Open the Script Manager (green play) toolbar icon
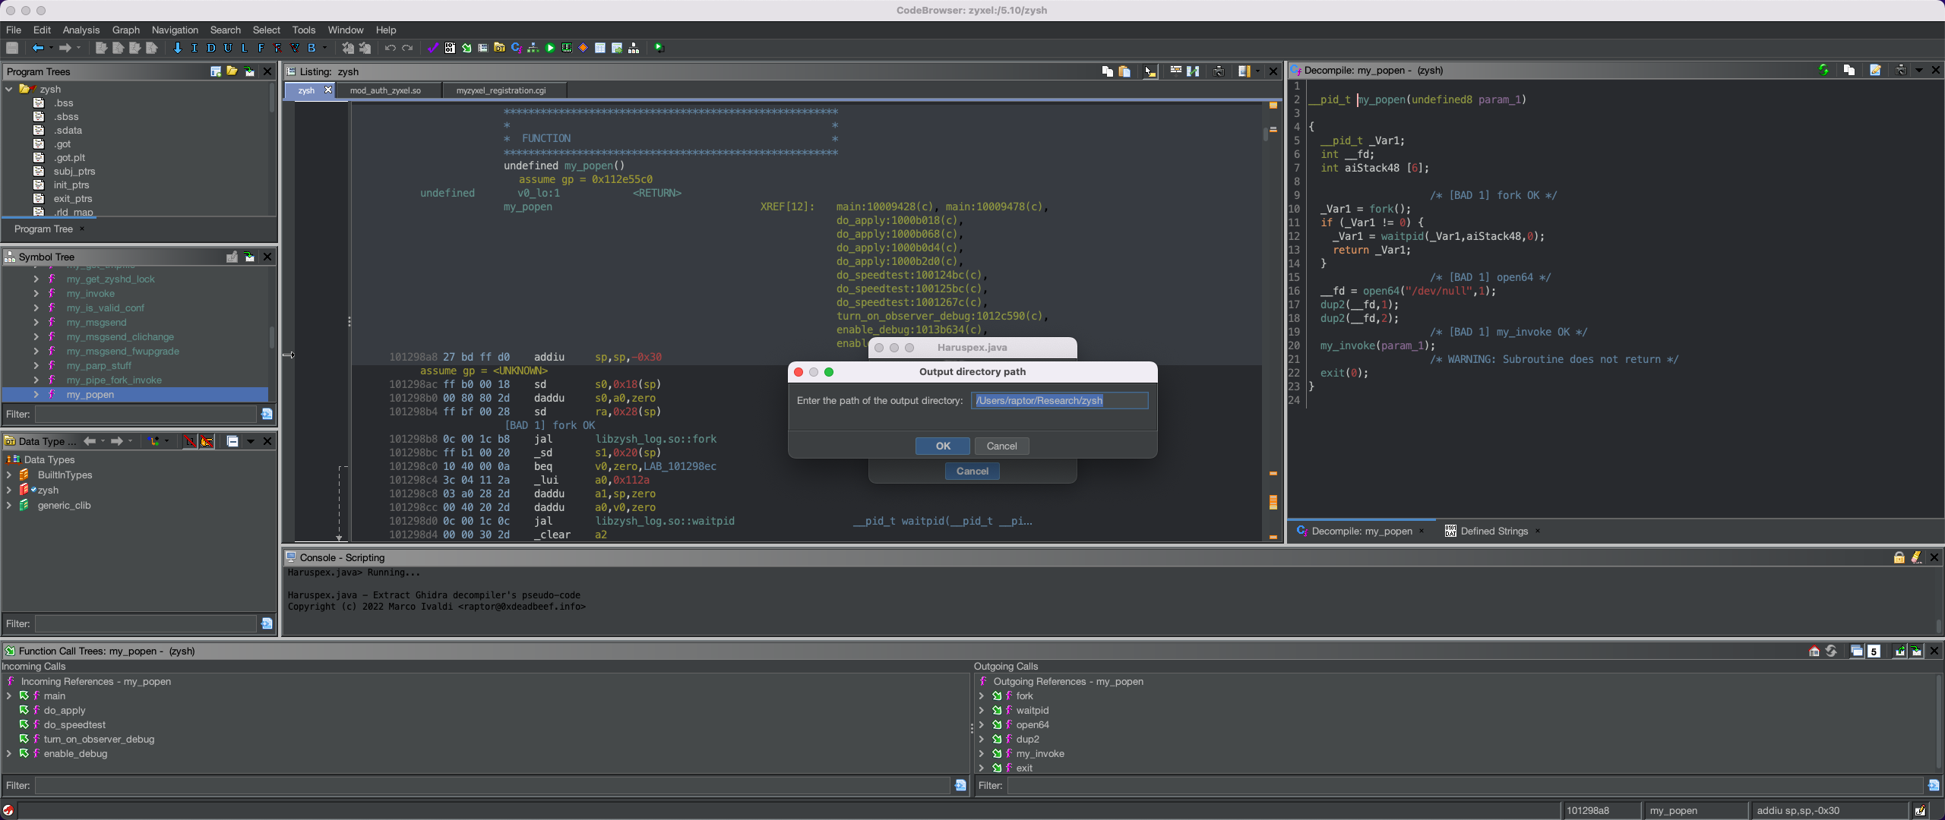 (x=550, y=48)
